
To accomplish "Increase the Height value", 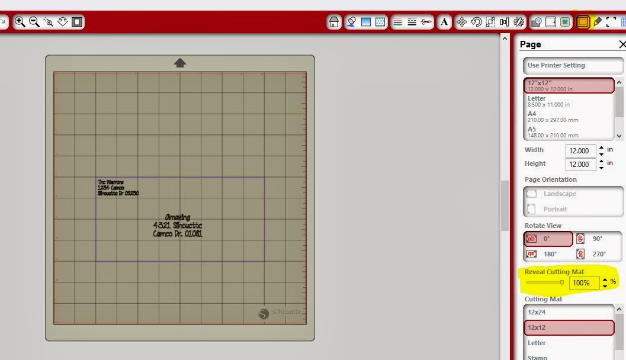I will 601,161.
